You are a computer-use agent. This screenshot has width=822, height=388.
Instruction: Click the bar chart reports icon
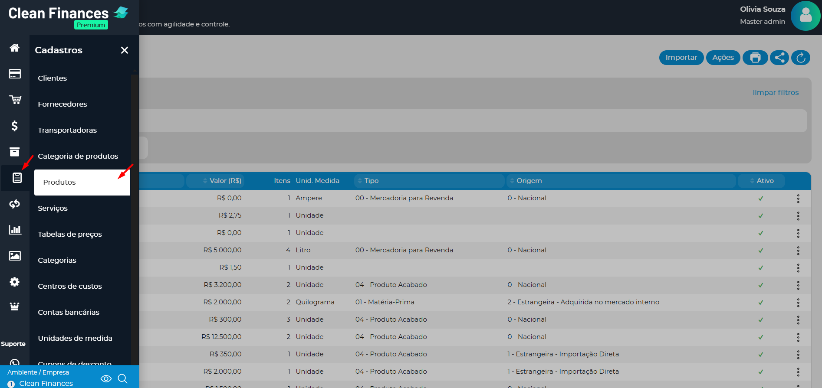(15, 230)
